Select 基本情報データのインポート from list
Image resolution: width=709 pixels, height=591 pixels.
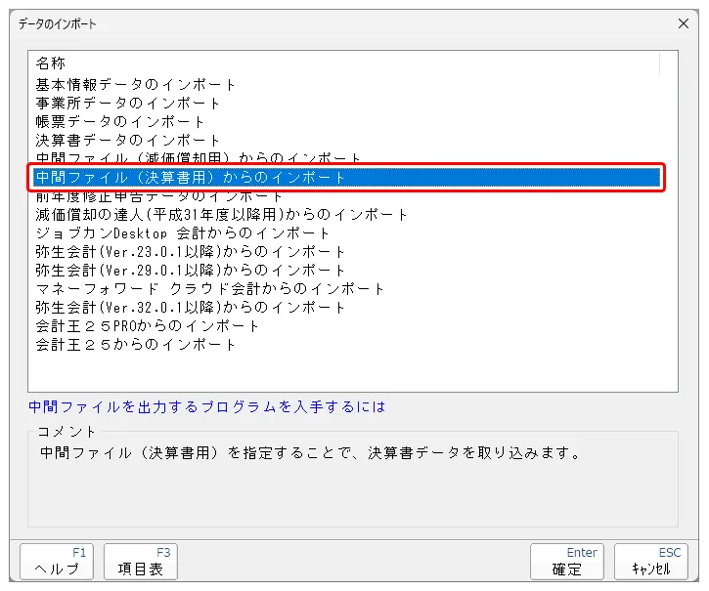click(x=136, y=85)
